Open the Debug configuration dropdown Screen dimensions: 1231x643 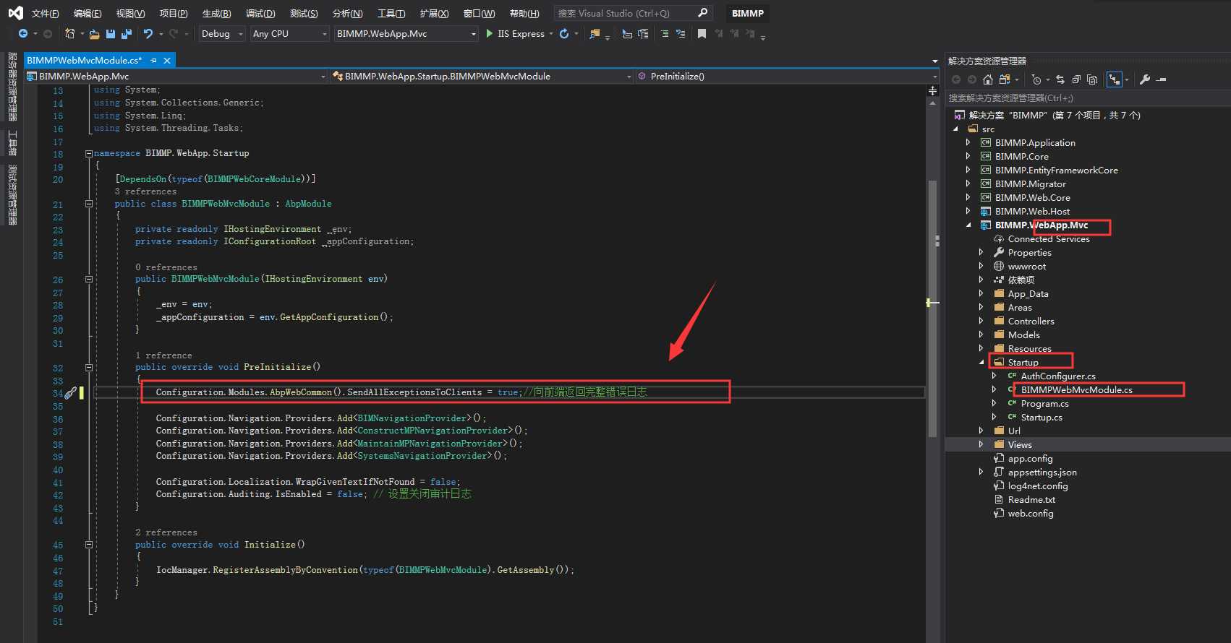coord(222,34)
